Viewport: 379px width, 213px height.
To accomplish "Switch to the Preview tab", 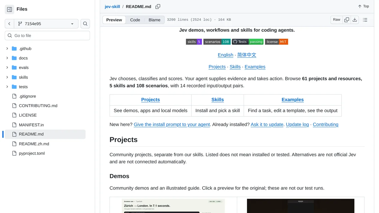I will pos(114,20).
